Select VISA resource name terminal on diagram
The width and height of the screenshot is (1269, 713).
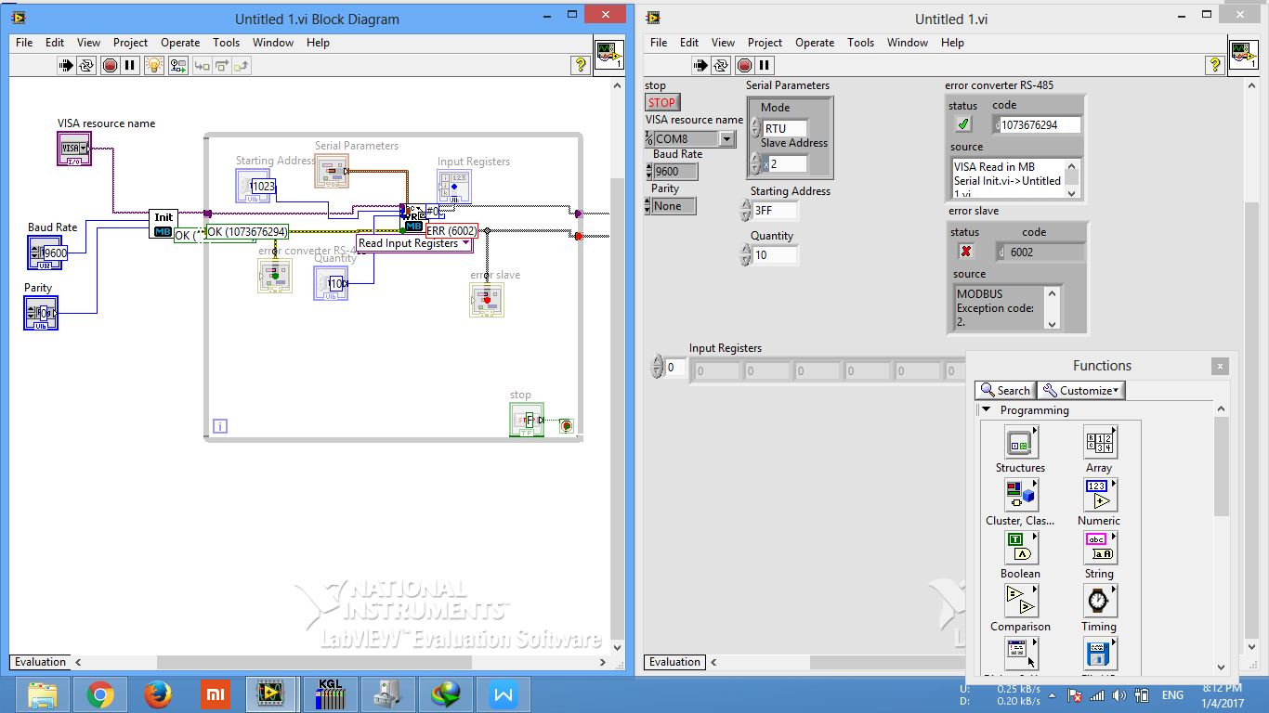coord(74,148)
